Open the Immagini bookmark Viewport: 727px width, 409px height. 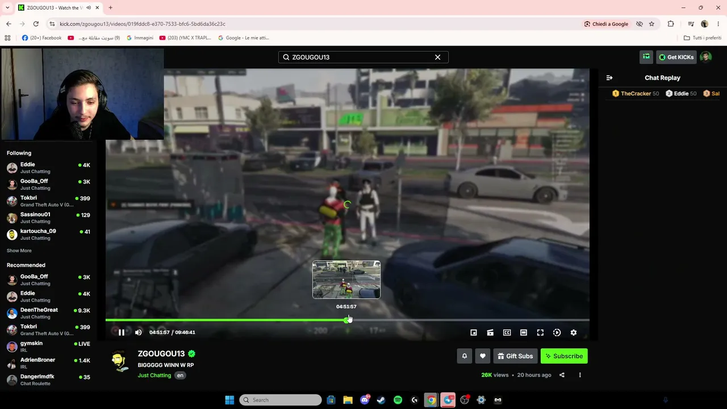pyautogui.click(x=140, y=38)
